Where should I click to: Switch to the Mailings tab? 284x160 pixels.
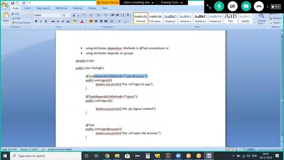pos(78,8)
